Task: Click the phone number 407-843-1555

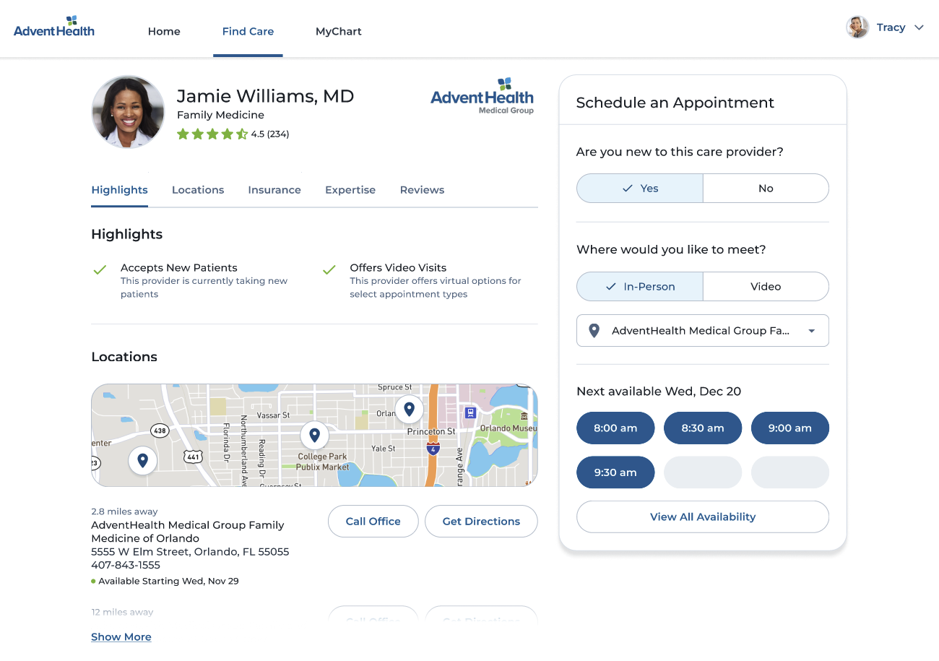Action: tap(126, 566)
